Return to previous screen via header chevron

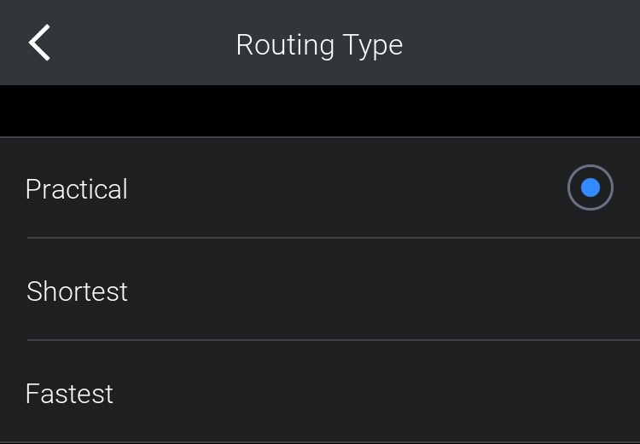click(x=39, y=43)
